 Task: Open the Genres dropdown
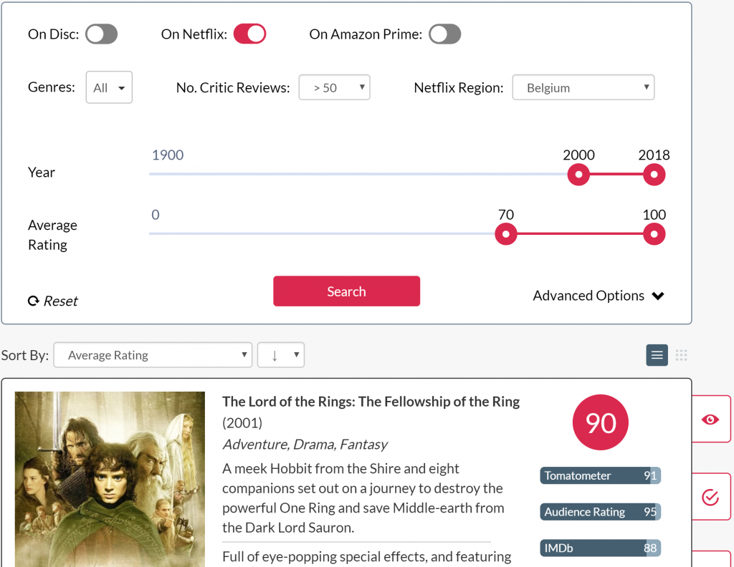109,88
